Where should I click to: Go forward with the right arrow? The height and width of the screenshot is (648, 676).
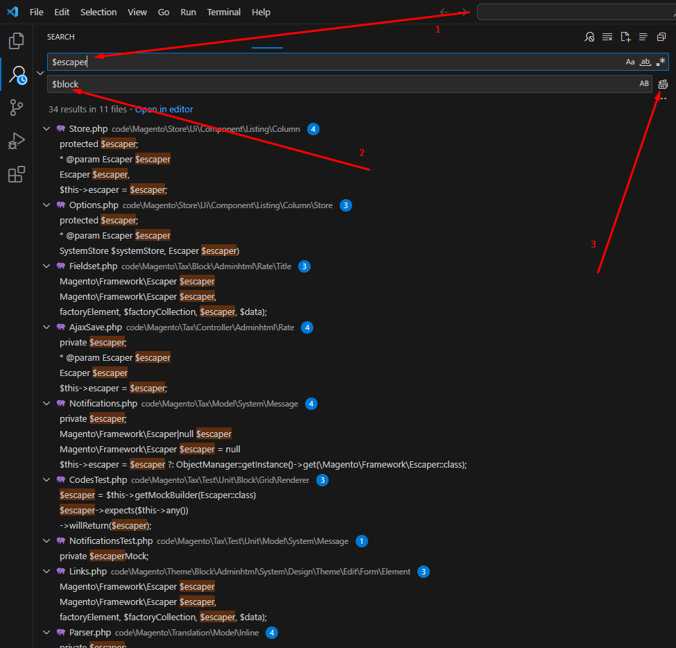point(463,12)
